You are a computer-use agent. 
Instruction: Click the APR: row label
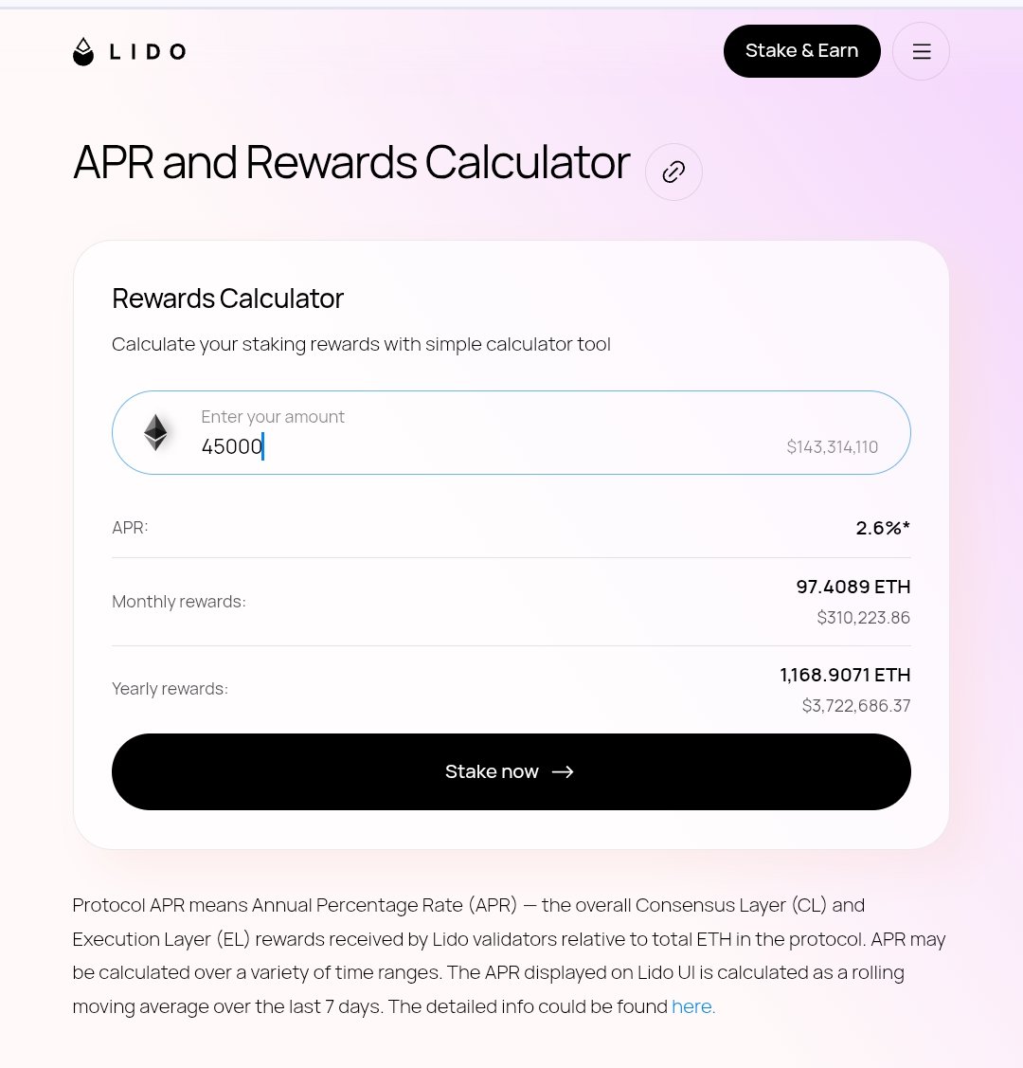pyautogui.click(x=130, y=527)
